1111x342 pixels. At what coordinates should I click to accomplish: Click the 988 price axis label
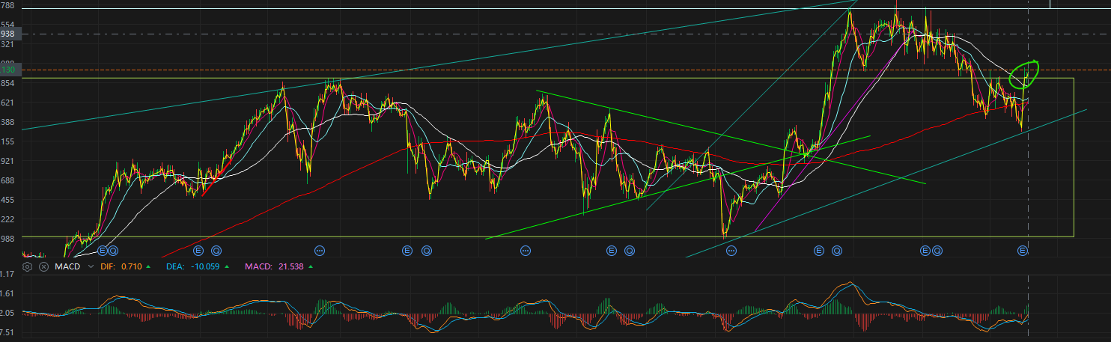pos(8,239)
